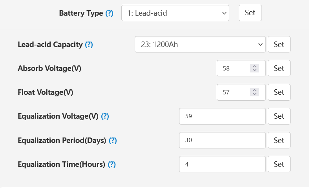Screen dimensions: 309x188
Task: Apply Absorb Voltage with its Set button
Action: (279, 68)
